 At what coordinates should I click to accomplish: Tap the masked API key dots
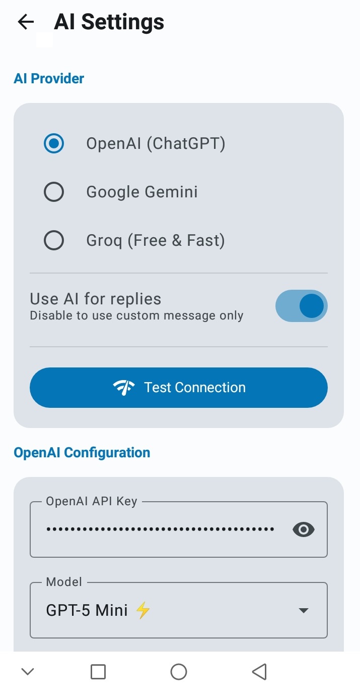coord(160,528)
